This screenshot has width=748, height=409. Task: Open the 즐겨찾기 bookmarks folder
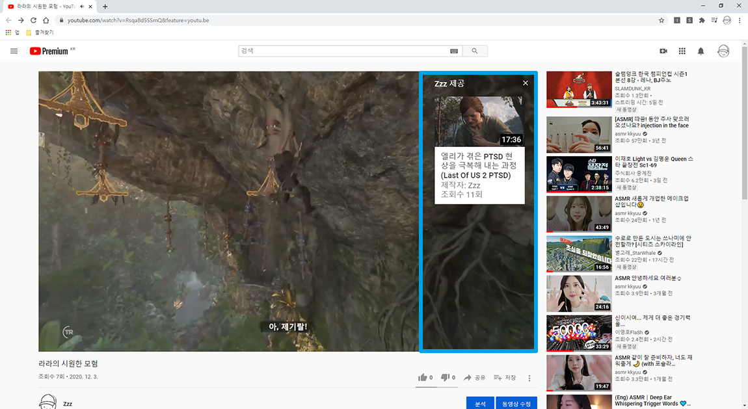pyautogui.click(x=40, y=33)
